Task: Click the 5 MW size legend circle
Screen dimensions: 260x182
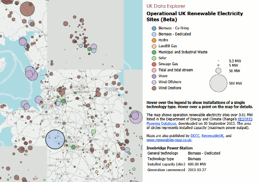Action: coord(218,65)
